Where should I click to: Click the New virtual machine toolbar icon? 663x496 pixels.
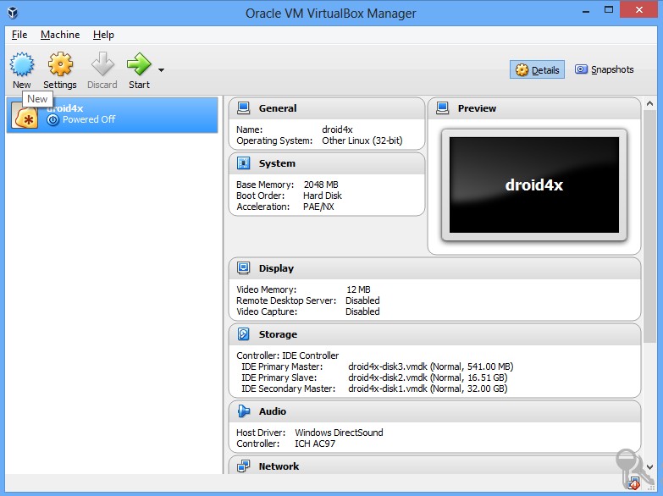point(22,64)
